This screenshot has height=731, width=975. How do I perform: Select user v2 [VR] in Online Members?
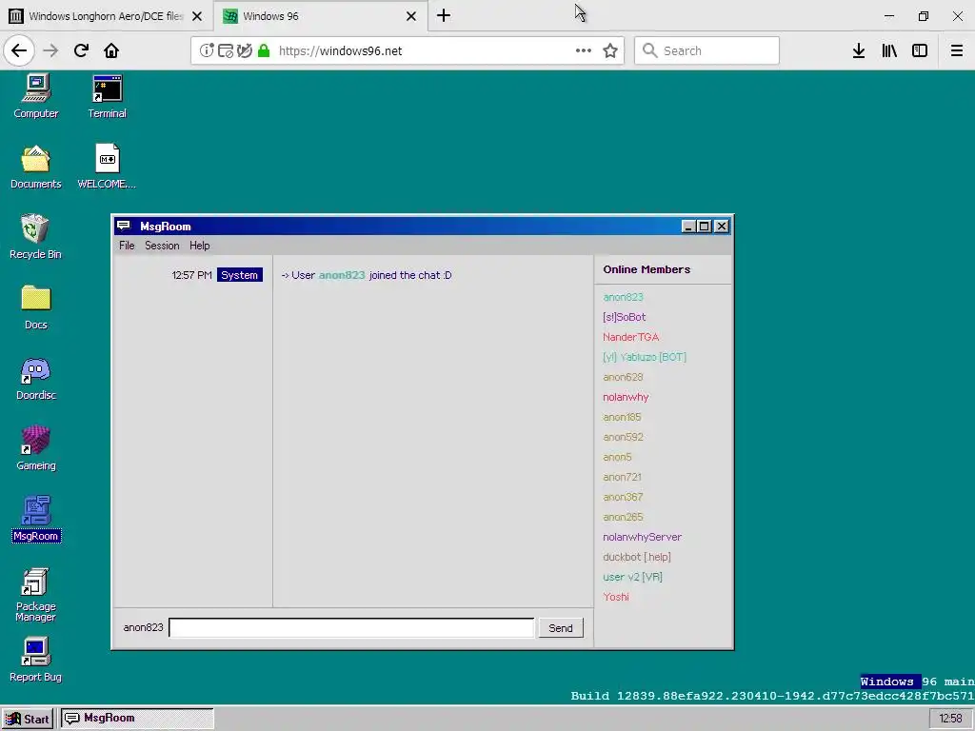click(x=632, y=577)
